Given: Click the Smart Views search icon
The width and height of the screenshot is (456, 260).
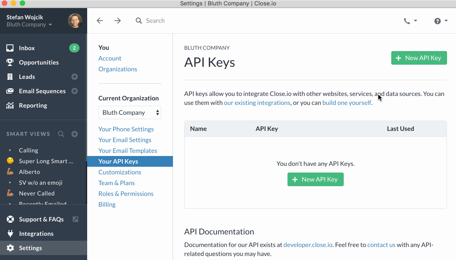Looking at the screenshot, I should pyautogui.click(x=61, y=134).
